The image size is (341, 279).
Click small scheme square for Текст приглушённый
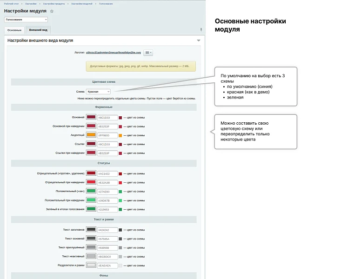pyautogui.click(x=120, y=248)
